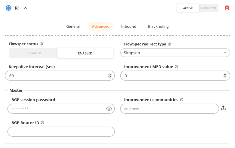This screenshot has height=148, width=235.
Task: Click the Flowspec status label
Action: 24,44
